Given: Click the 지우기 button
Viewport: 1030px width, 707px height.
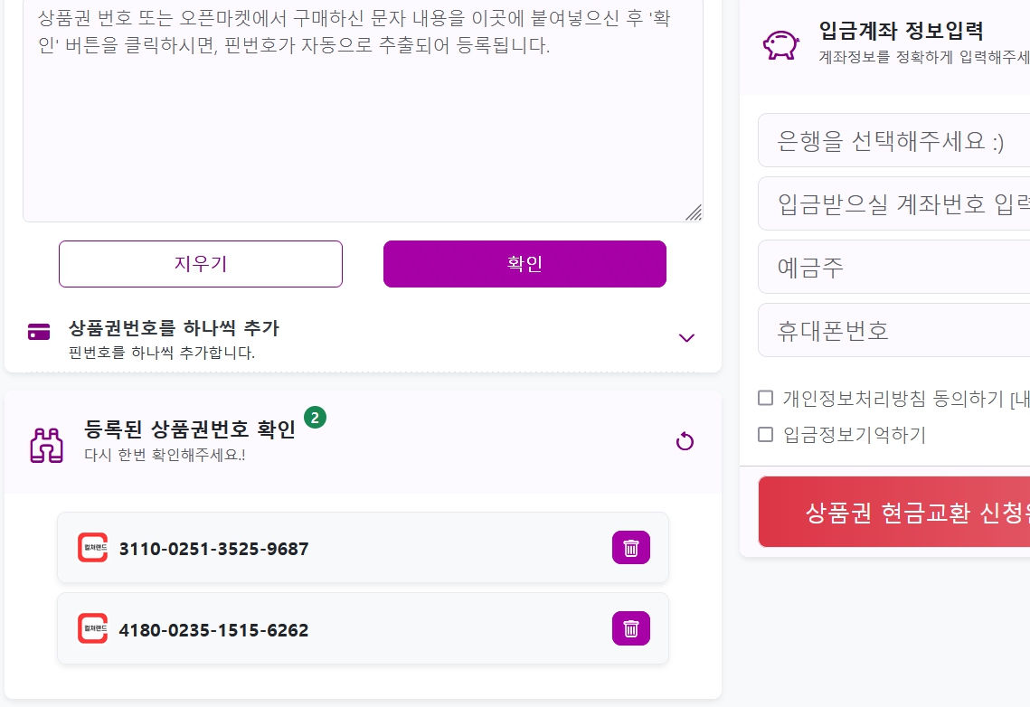Looking at the screenshot, I should (201, 264).
